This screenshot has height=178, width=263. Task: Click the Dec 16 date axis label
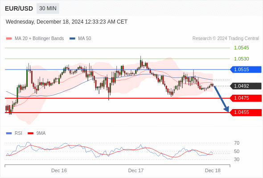[x=59, y=170]
